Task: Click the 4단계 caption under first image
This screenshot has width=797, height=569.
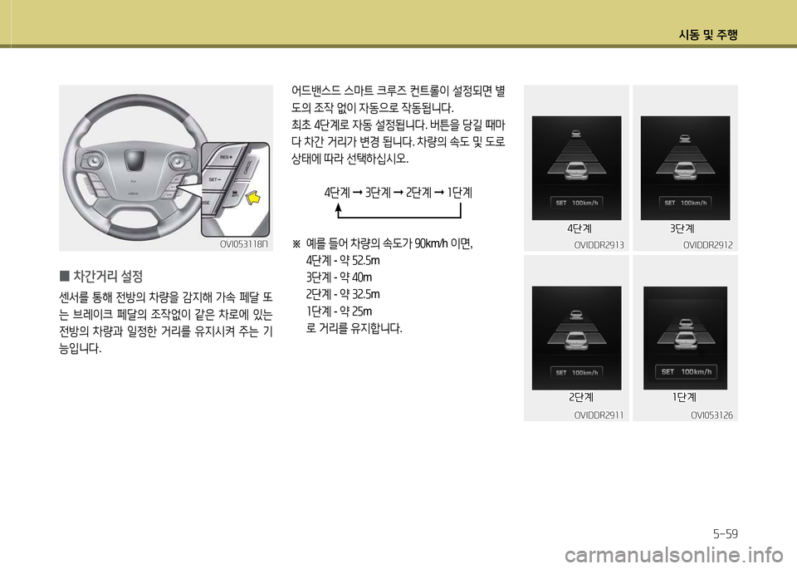Action: pos(579,228)
